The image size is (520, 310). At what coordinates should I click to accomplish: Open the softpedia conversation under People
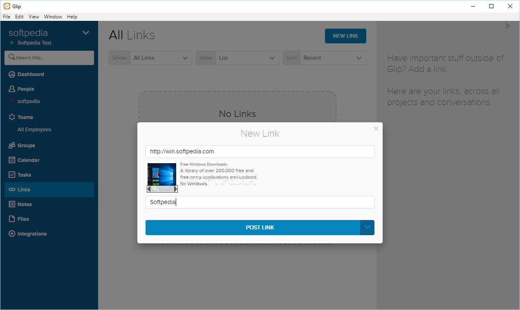(x=29, y=101)
